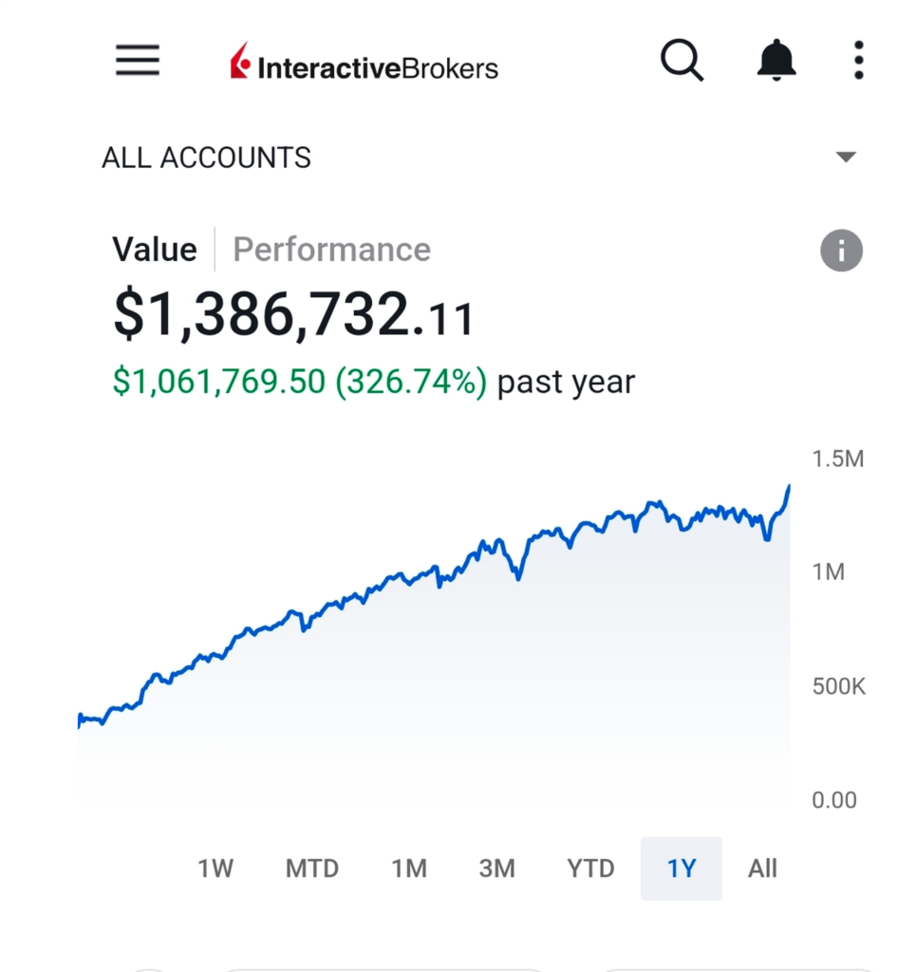Image resolution: width=897 pixels, height=972 pixels.
Task: Tap the highlighted 1Y range
Action: tap(682, 869)
